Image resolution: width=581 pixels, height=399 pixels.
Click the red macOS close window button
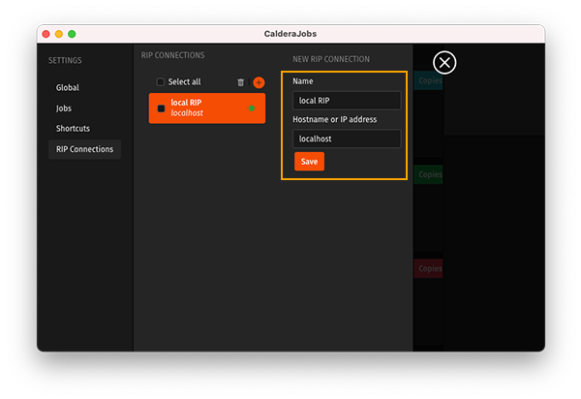[45, 34]
